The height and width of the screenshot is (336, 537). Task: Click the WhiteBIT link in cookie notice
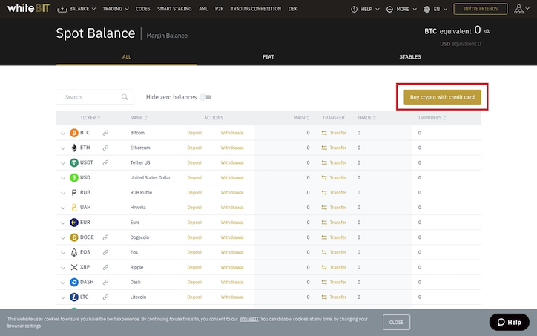click(x=249, y=319)
